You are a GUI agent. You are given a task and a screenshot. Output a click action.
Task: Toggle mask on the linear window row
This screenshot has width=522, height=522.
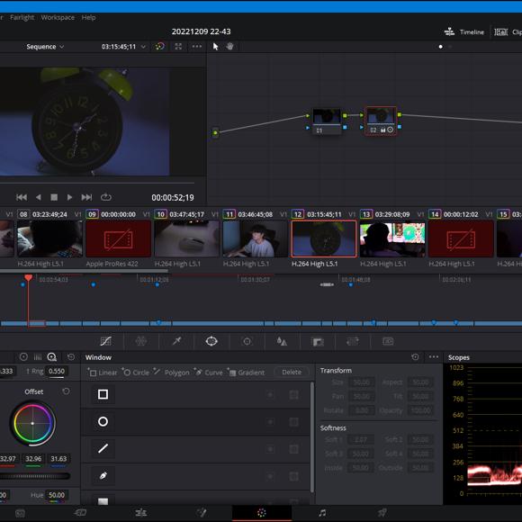294,395
